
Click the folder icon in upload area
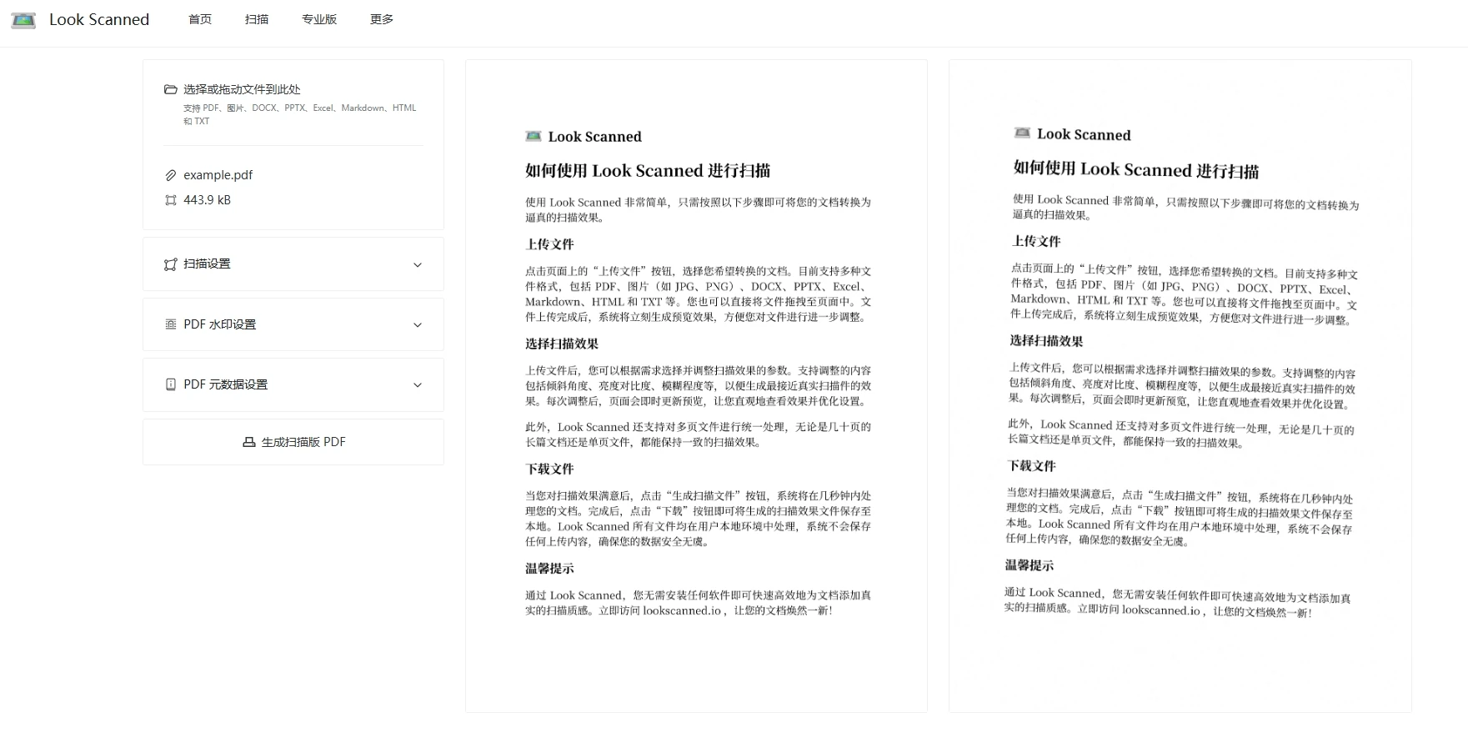click(x=171, y=89)
